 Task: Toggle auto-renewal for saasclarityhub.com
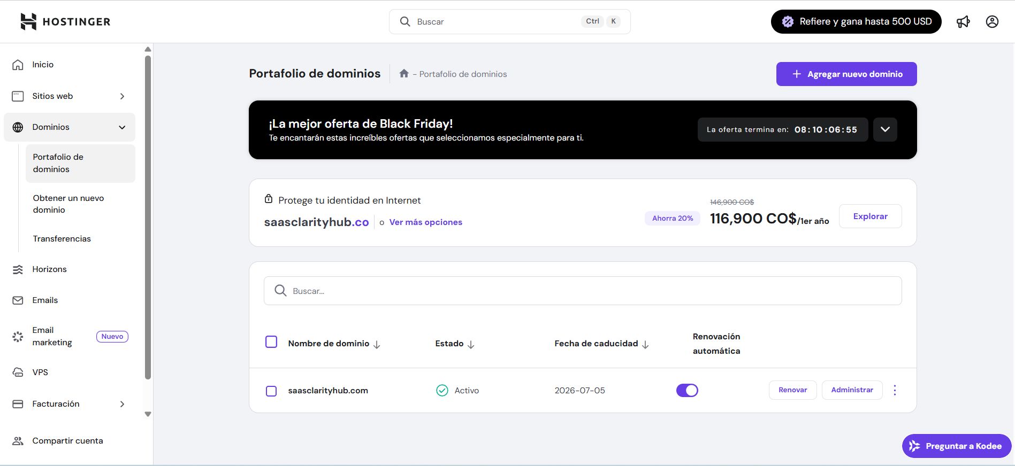[687, 391]
